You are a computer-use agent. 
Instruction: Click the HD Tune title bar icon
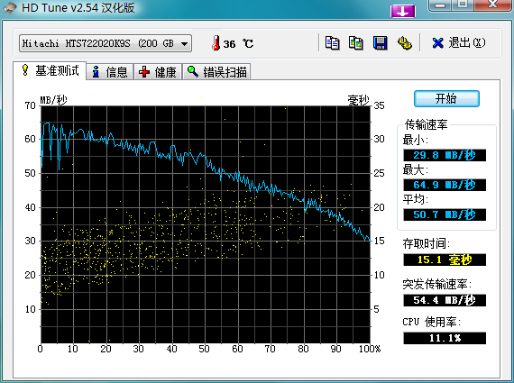point(10,8)
